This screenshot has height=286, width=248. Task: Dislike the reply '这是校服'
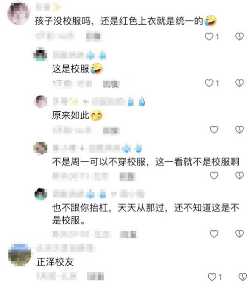[240, 83]
